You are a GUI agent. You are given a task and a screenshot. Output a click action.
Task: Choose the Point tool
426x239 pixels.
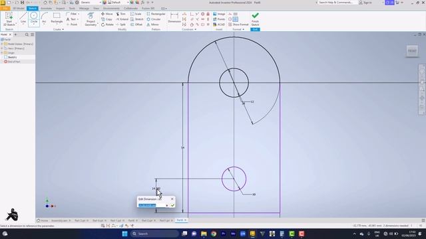point(72,25)
